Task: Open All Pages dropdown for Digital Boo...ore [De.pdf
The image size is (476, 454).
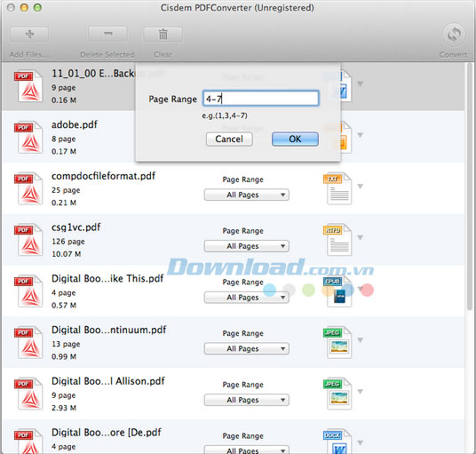Action: coord(247,450)
